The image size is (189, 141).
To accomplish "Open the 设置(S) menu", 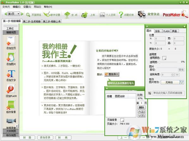I will (x=27, y=7).
